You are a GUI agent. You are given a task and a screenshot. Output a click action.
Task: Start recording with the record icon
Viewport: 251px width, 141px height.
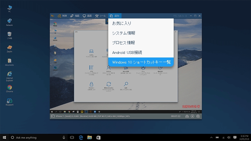(x=192, y=116)
